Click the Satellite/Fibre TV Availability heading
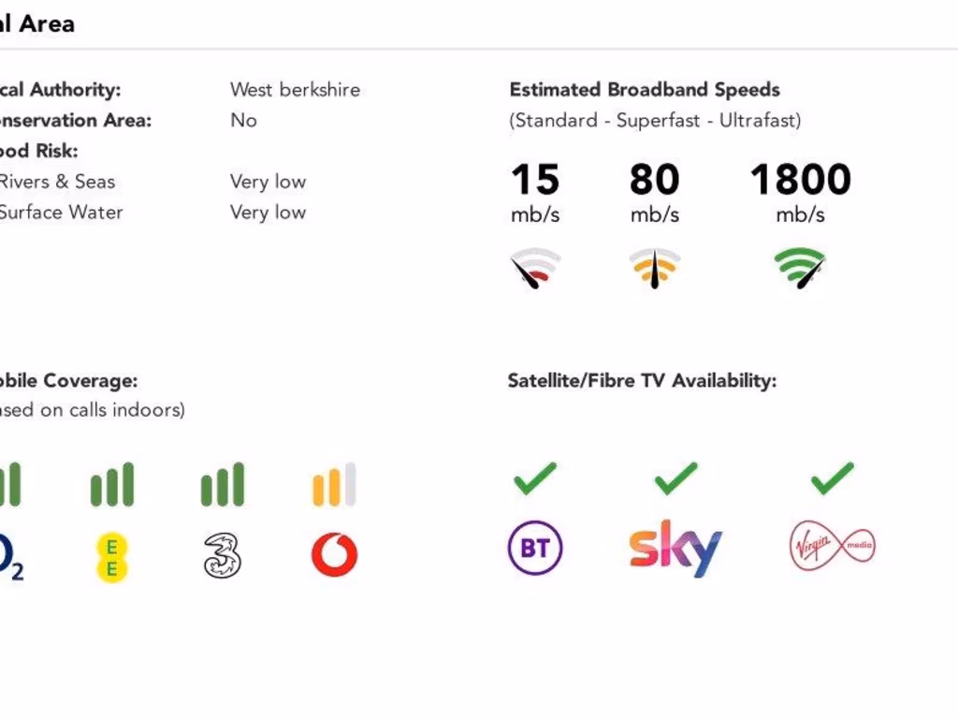958x719 pixels. click(642, 381)
